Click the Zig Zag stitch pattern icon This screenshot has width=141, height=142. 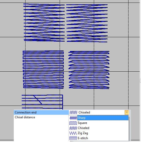pyautogui.click(x=73, y=133)
